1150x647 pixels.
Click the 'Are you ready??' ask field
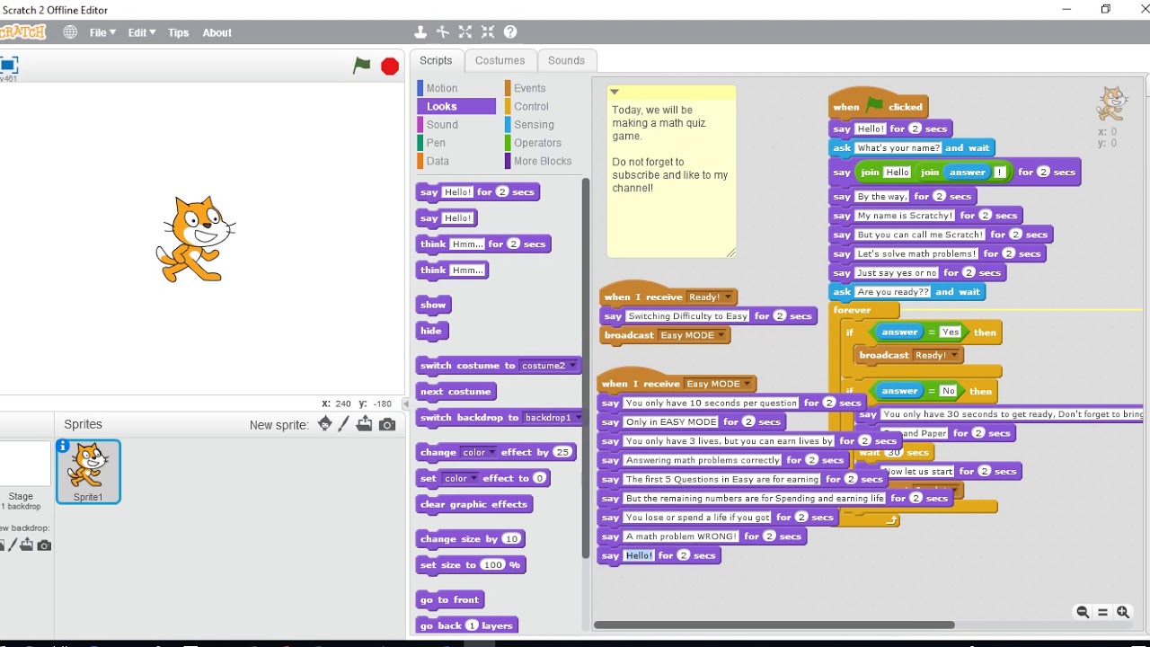[x=893, y=292]
